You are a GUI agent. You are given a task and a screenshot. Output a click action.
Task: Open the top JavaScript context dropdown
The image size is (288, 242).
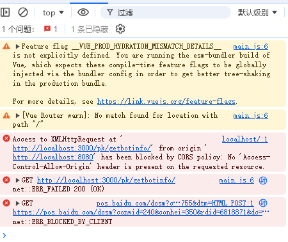pyautogui.click(x=53, y=13)
